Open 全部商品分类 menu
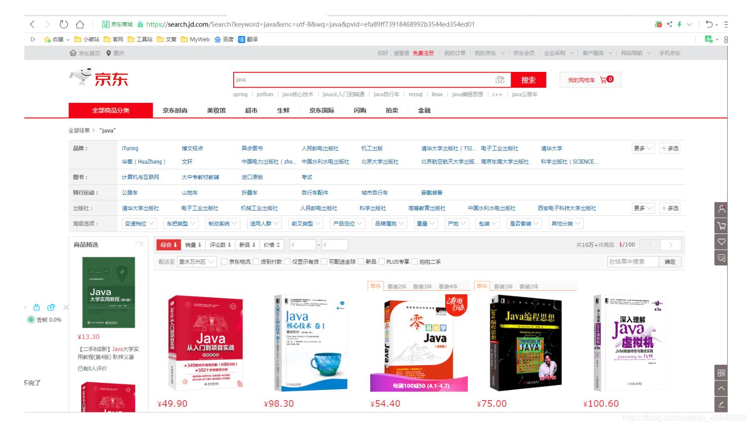Image resolution: width=751 pixels, height=427 pixels. coord(111,110)
